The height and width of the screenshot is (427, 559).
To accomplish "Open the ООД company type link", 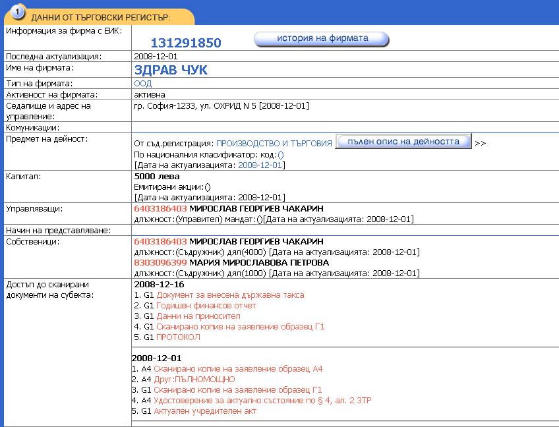I will (143, 84).
